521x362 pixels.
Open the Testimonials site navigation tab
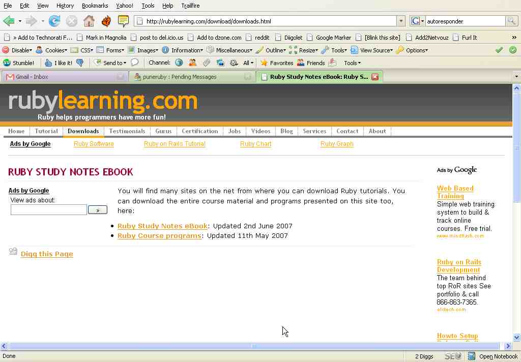(127, 131)
